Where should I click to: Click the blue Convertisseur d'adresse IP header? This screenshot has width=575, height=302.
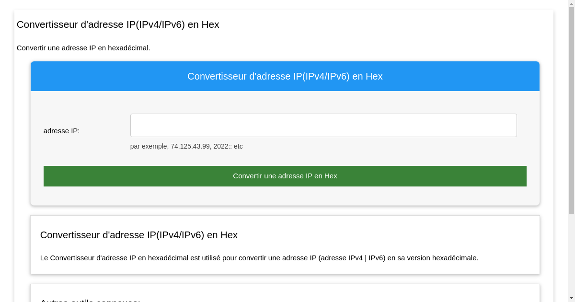pos(285,76)
